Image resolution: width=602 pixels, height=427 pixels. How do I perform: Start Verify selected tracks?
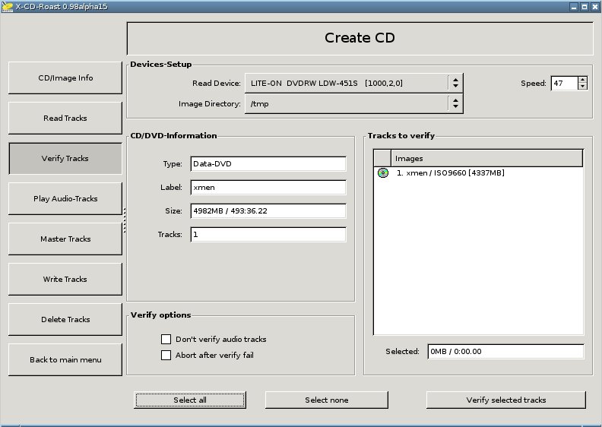coord(506,400)
